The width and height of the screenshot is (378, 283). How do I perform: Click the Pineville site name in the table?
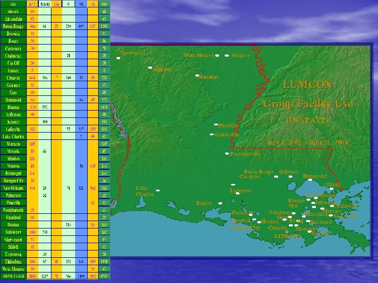(x=13, y=203)
